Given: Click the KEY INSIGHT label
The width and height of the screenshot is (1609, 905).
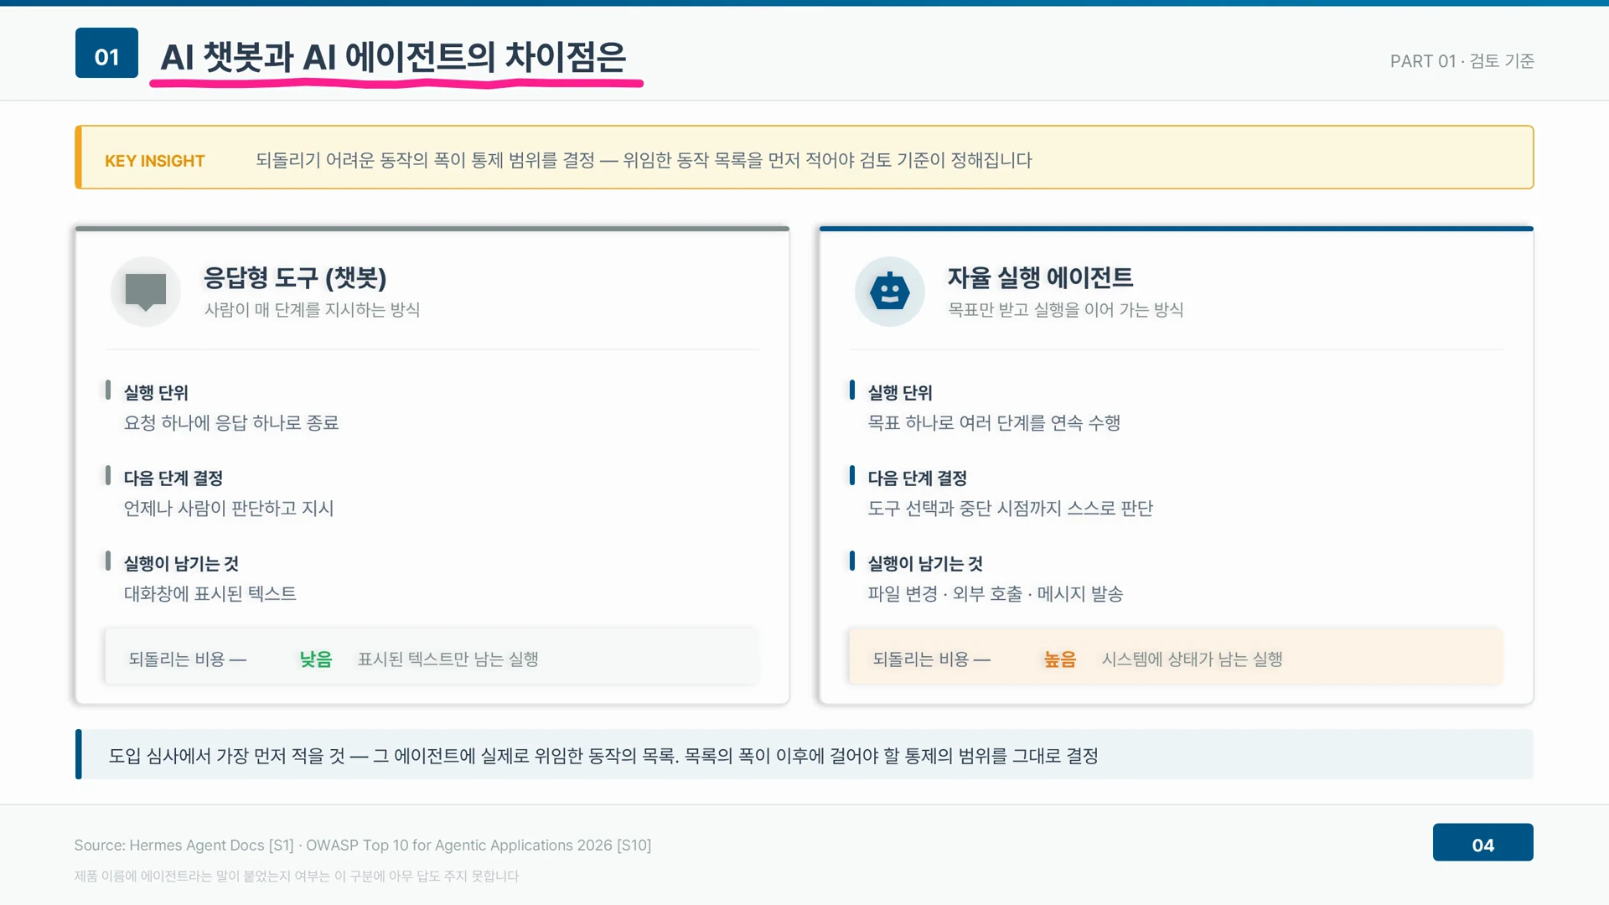Looking at the screenshot, I should click(154, 161).
